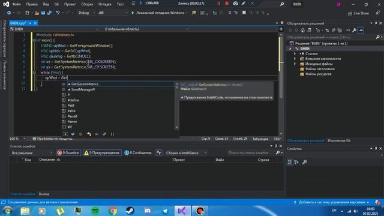Viewport: 384px width, 216px height.
Task: Toggle the 0 Предупреждений filter
Action: click(x=102, y=153)
